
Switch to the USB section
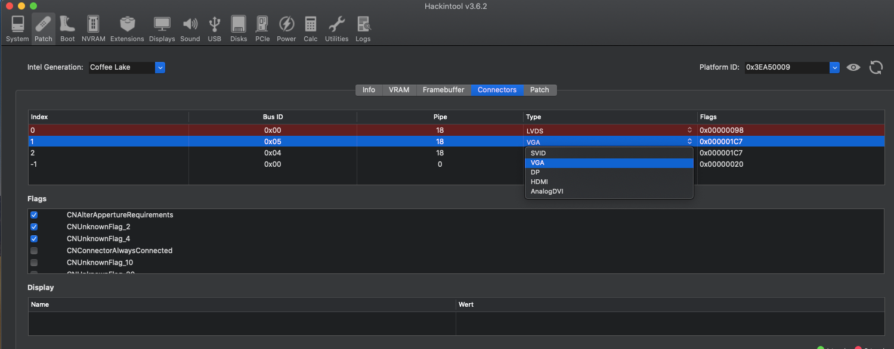[x=214, y=29]
